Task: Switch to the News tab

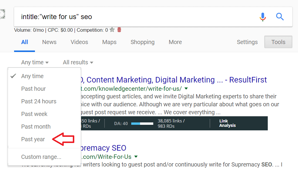Action: (49, 42)
